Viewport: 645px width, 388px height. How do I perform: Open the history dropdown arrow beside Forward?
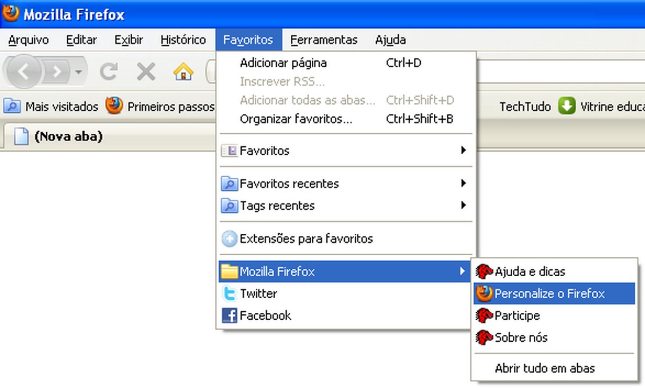pos(79,72)
